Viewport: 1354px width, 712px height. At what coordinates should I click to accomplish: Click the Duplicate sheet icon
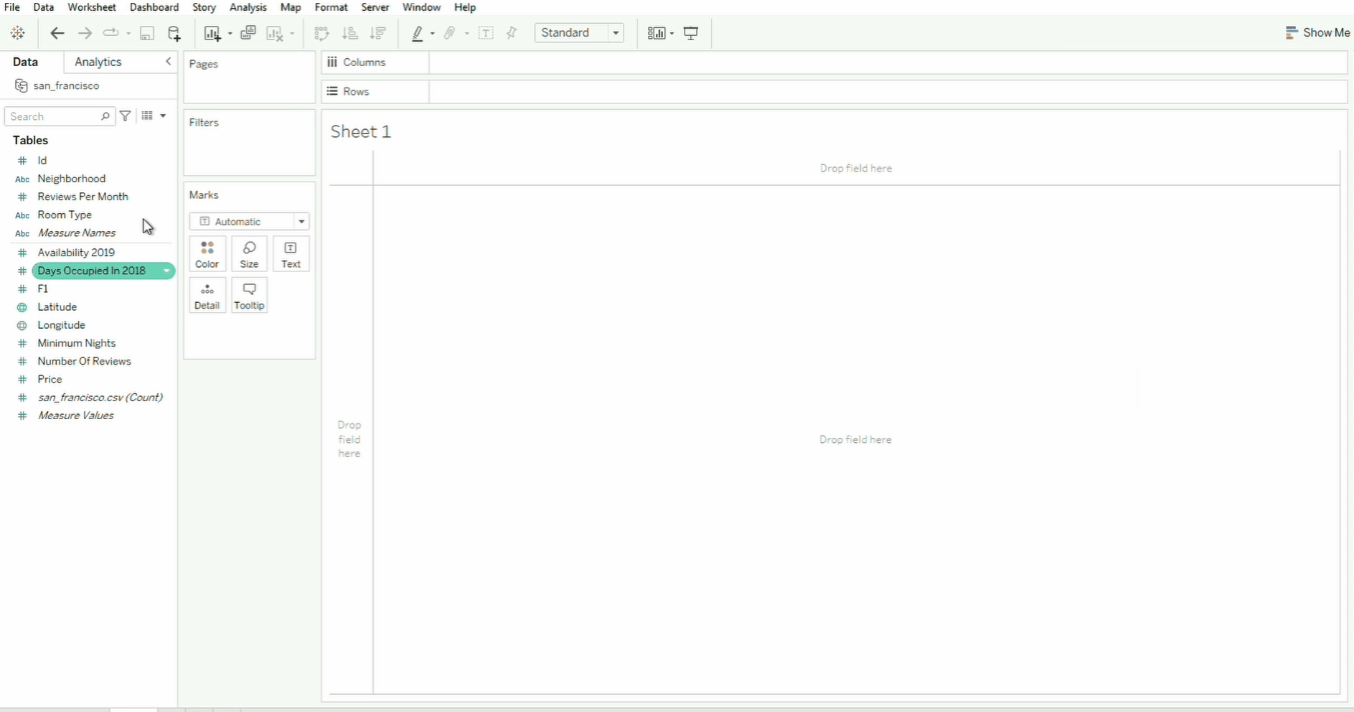(248, 33)
